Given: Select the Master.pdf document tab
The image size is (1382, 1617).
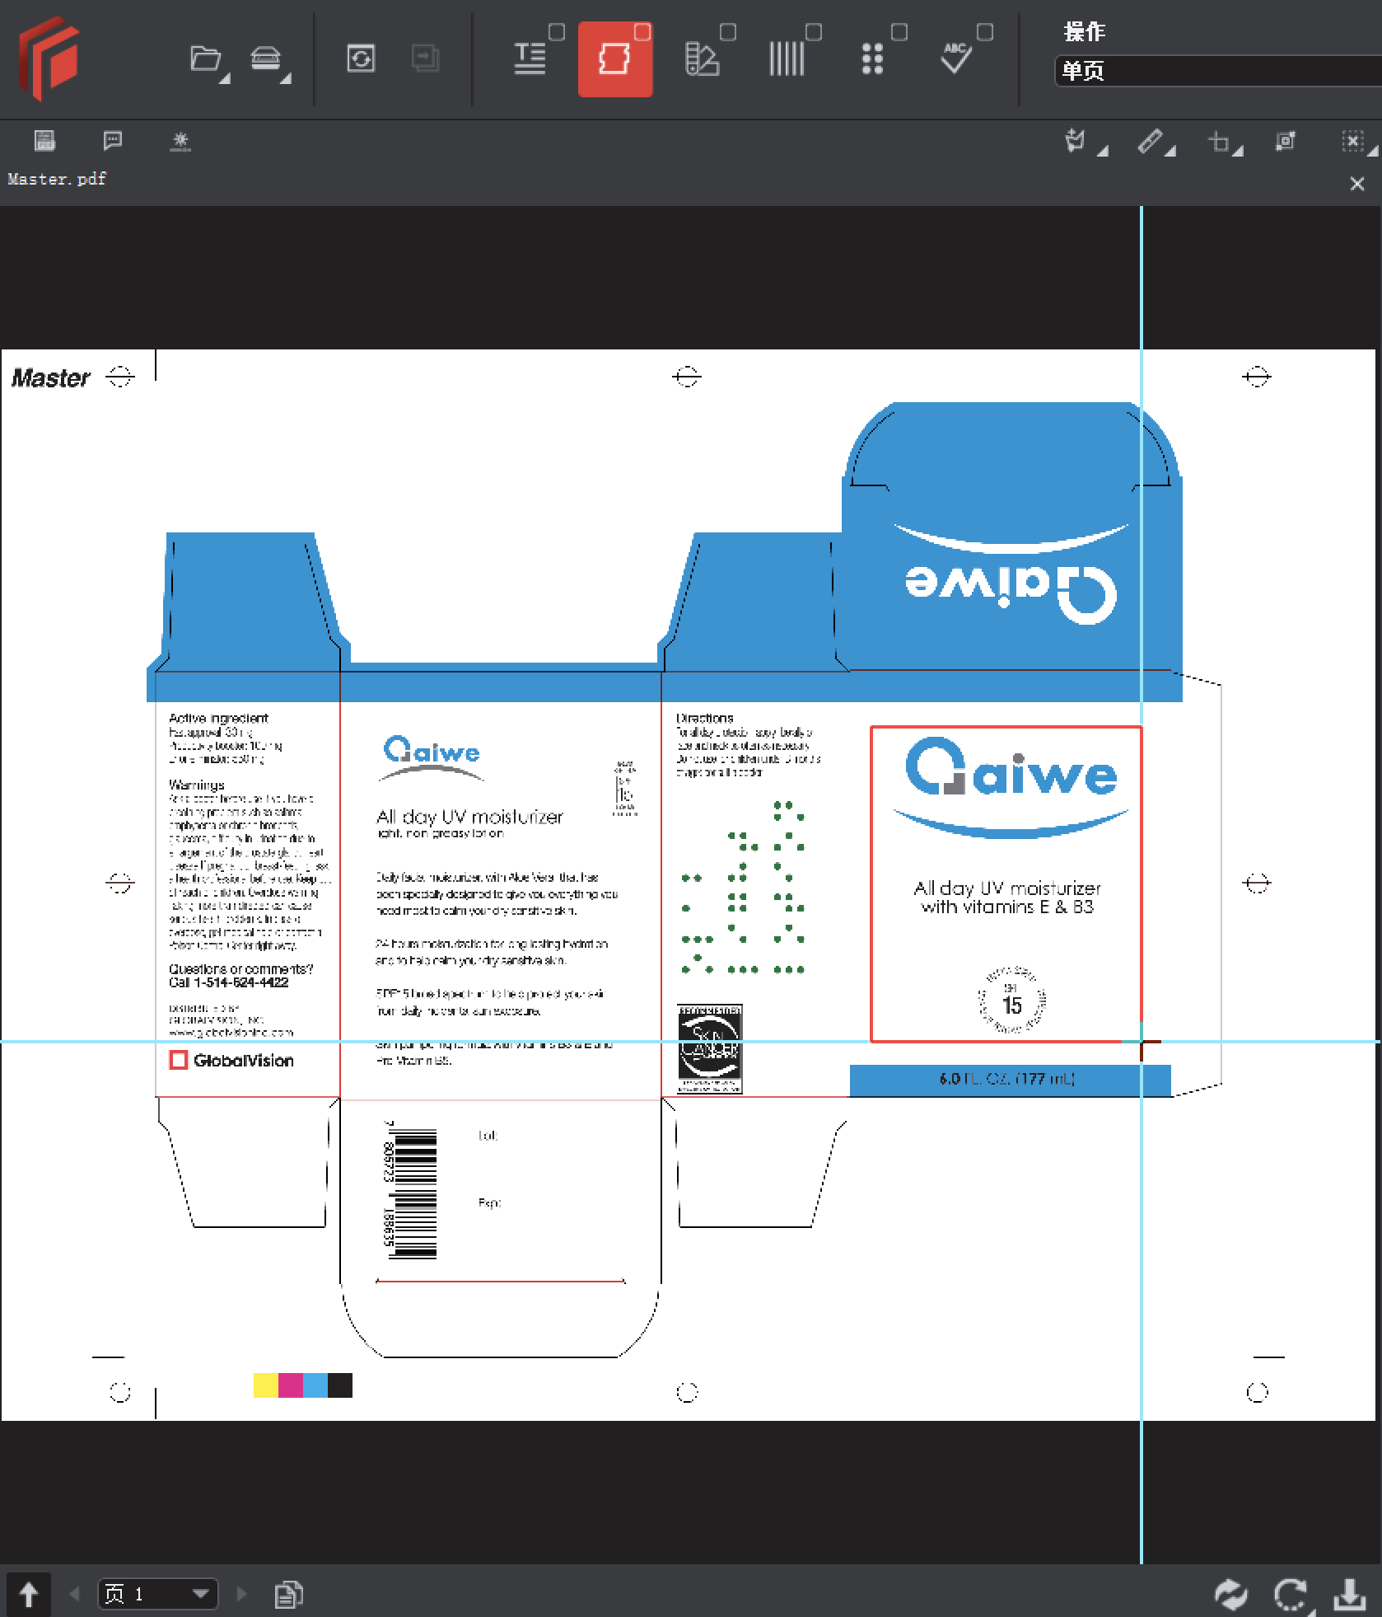Looking at the screenshot, I should click(56, 179).
